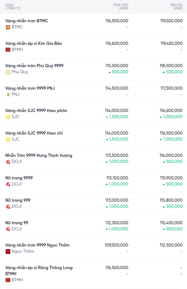Open Vàng nhẫn trơn BTMC entry
This screenshot has height=289, width=187.
coord(27,21)
